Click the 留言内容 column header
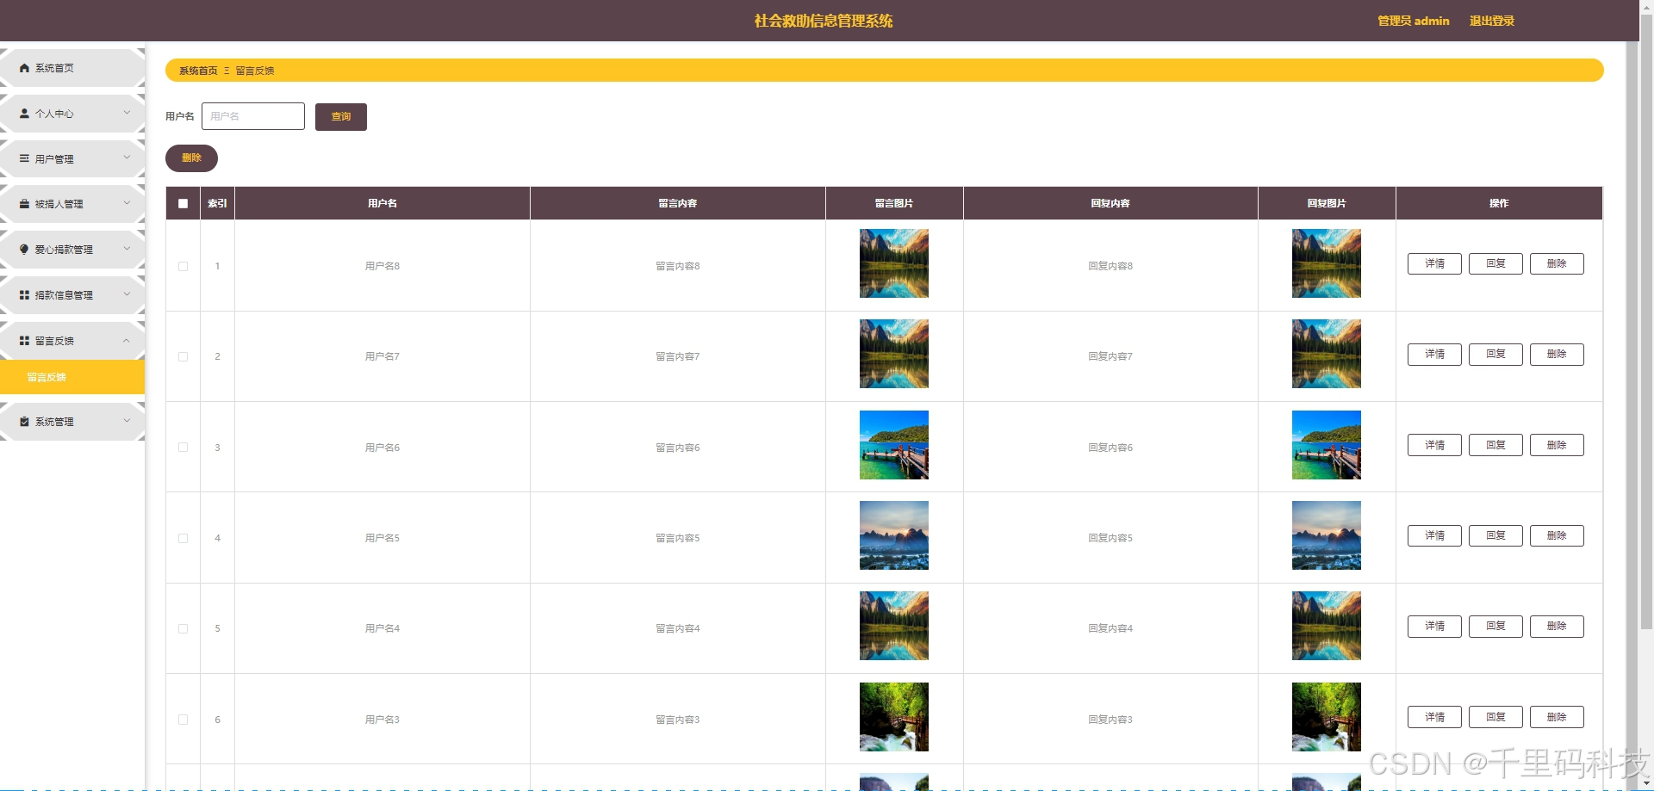This screenshot has height=791, width=1654. pos(678,204)
